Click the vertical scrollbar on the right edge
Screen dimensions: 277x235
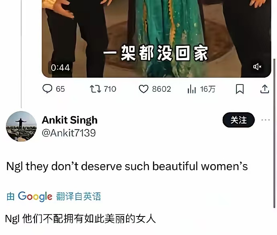pos(274,134)
